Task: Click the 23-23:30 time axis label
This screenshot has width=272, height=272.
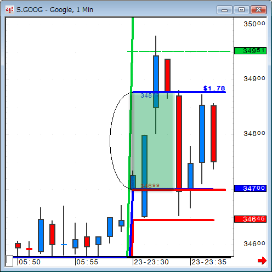Action: (x=151, y=262)
